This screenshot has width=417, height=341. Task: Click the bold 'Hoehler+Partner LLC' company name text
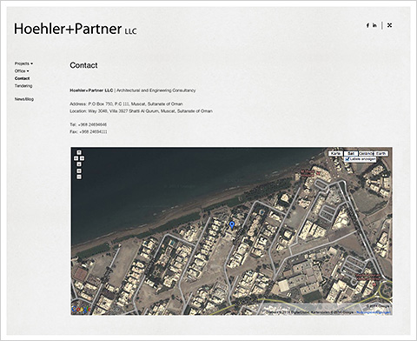(91, 90)
